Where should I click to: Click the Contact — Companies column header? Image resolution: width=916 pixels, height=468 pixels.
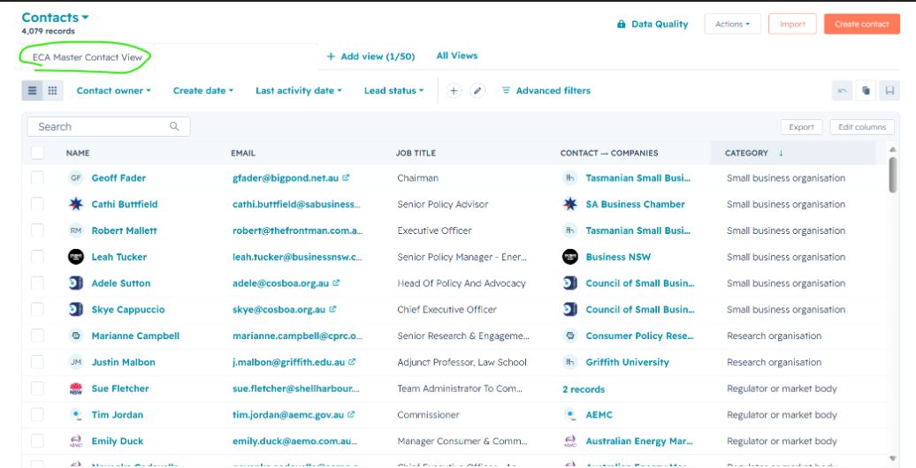pyautogui.click(x=609, y=153)
